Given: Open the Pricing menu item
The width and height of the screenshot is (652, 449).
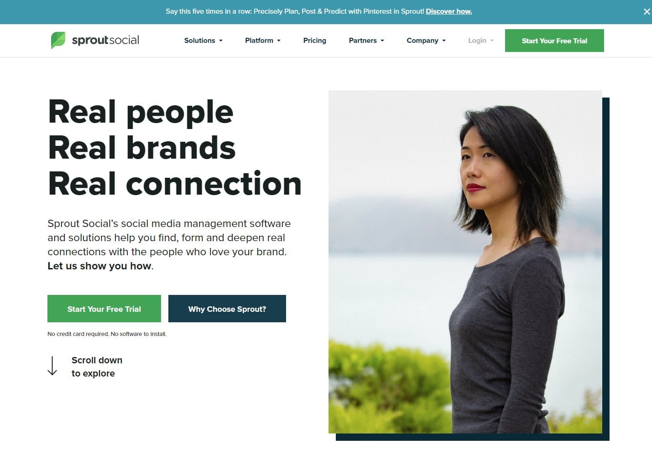Looking at the screenshot, I should [315, 41].
